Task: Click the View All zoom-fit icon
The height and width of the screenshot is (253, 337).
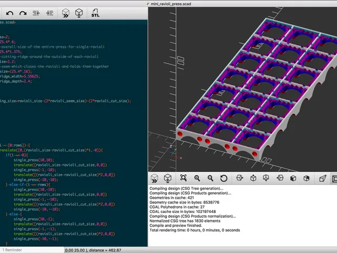Action: pyautogui.click(x=183, y=178)
